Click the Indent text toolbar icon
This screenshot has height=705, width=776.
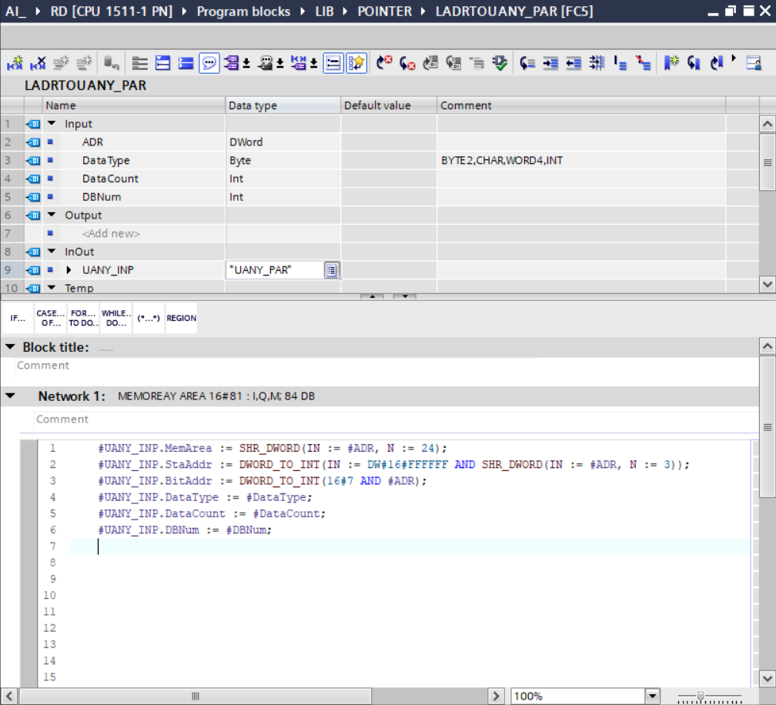tap(550, 63)
